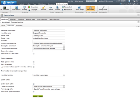Viewport: 140px width, 99px height.
Task: Open help for Newsletters page header
Action: 138,15
